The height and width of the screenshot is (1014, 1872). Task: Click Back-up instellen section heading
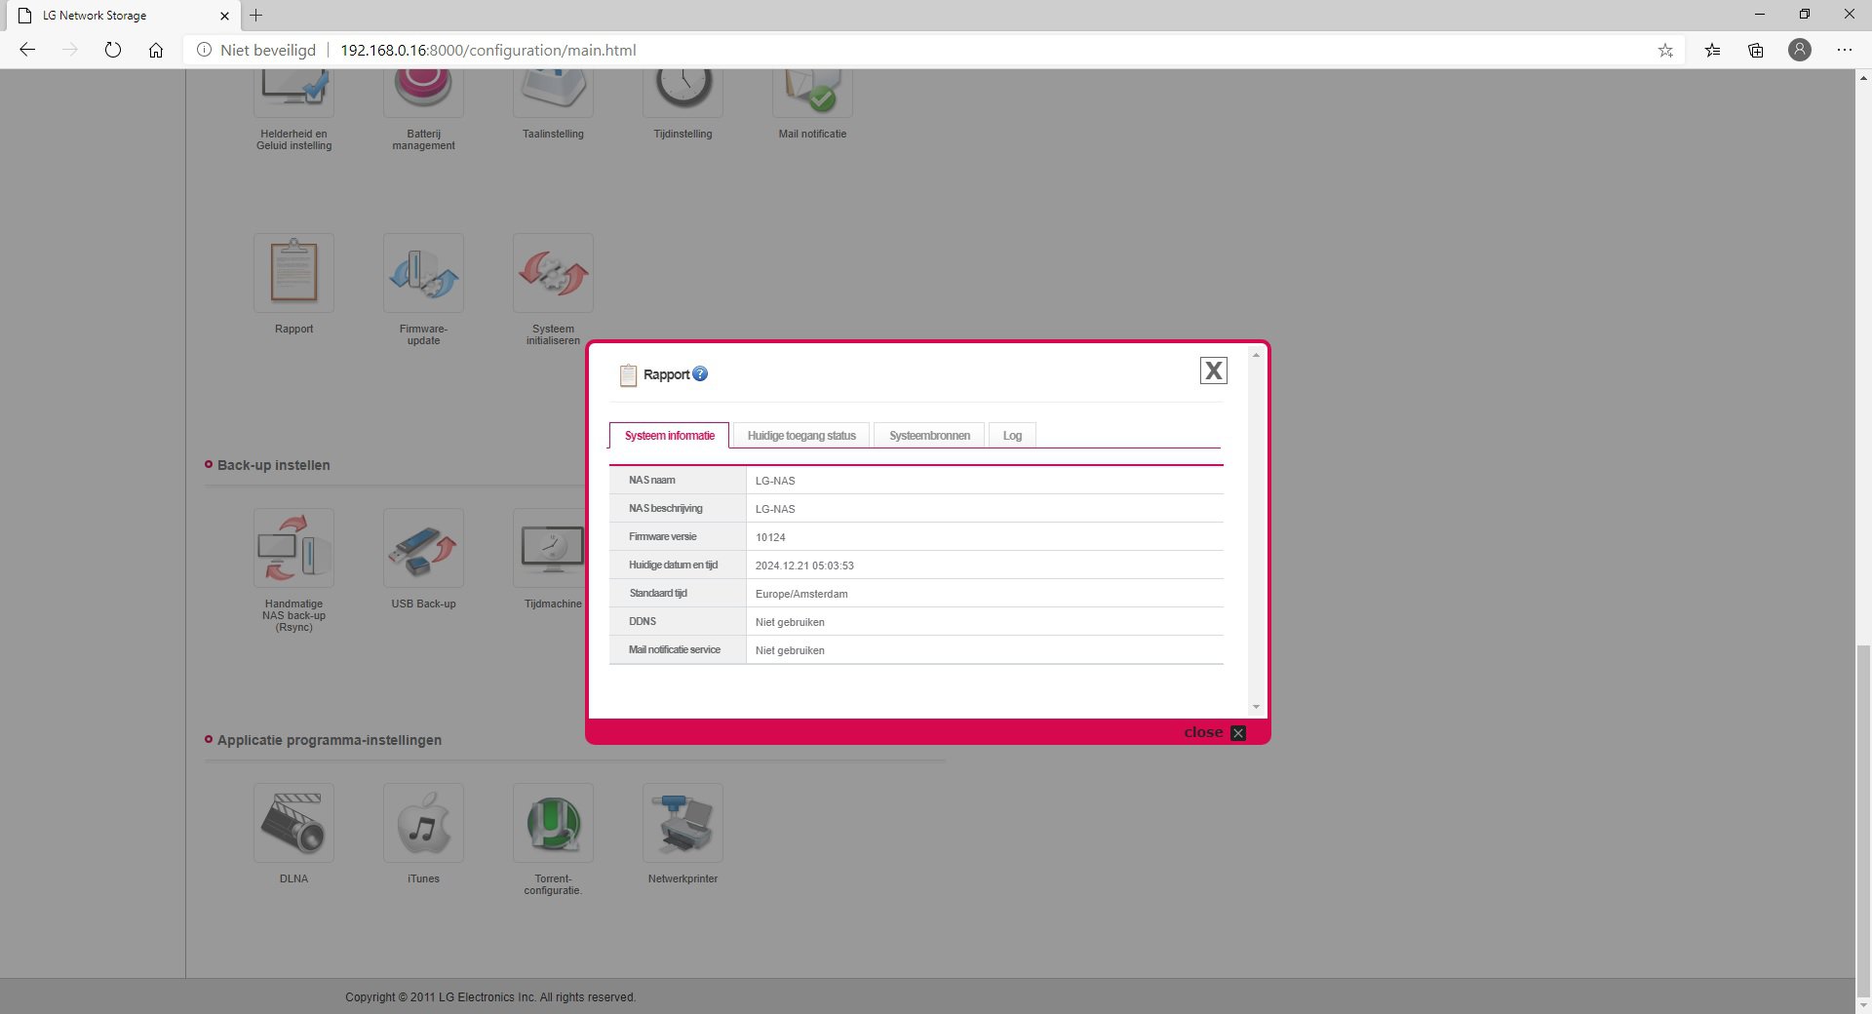(x=274, y=465)
